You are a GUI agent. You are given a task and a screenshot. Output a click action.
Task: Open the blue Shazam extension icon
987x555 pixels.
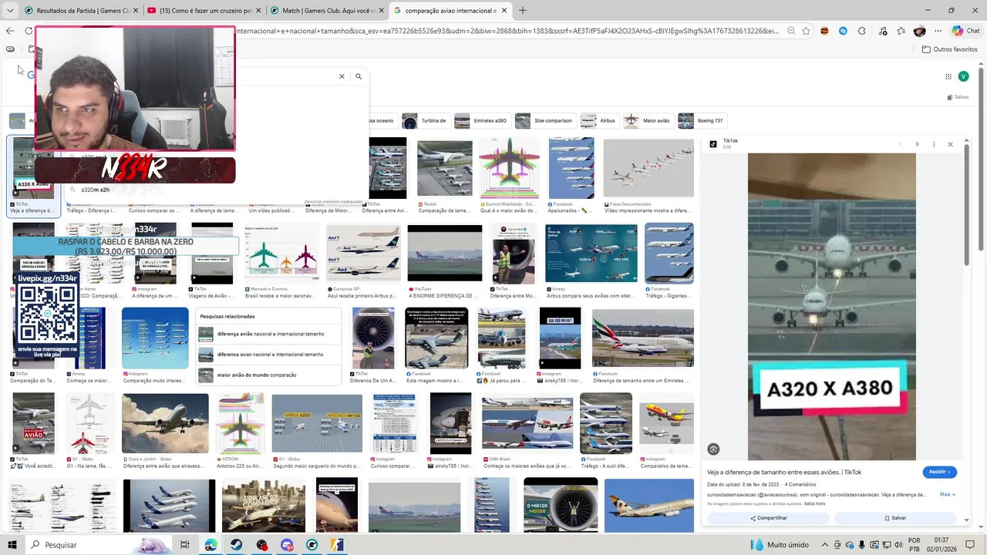pyautogui.click(x=843, y=31)
